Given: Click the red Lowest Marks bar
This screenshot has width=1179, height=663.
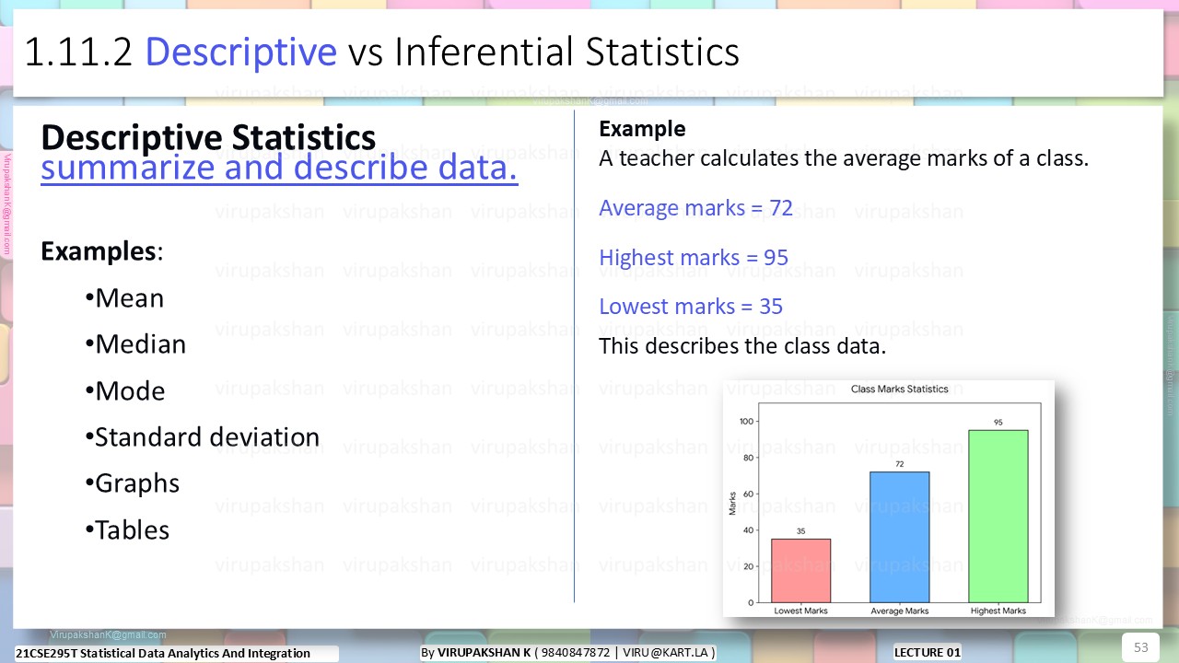Looking at the screenshot, I should 800,570.
